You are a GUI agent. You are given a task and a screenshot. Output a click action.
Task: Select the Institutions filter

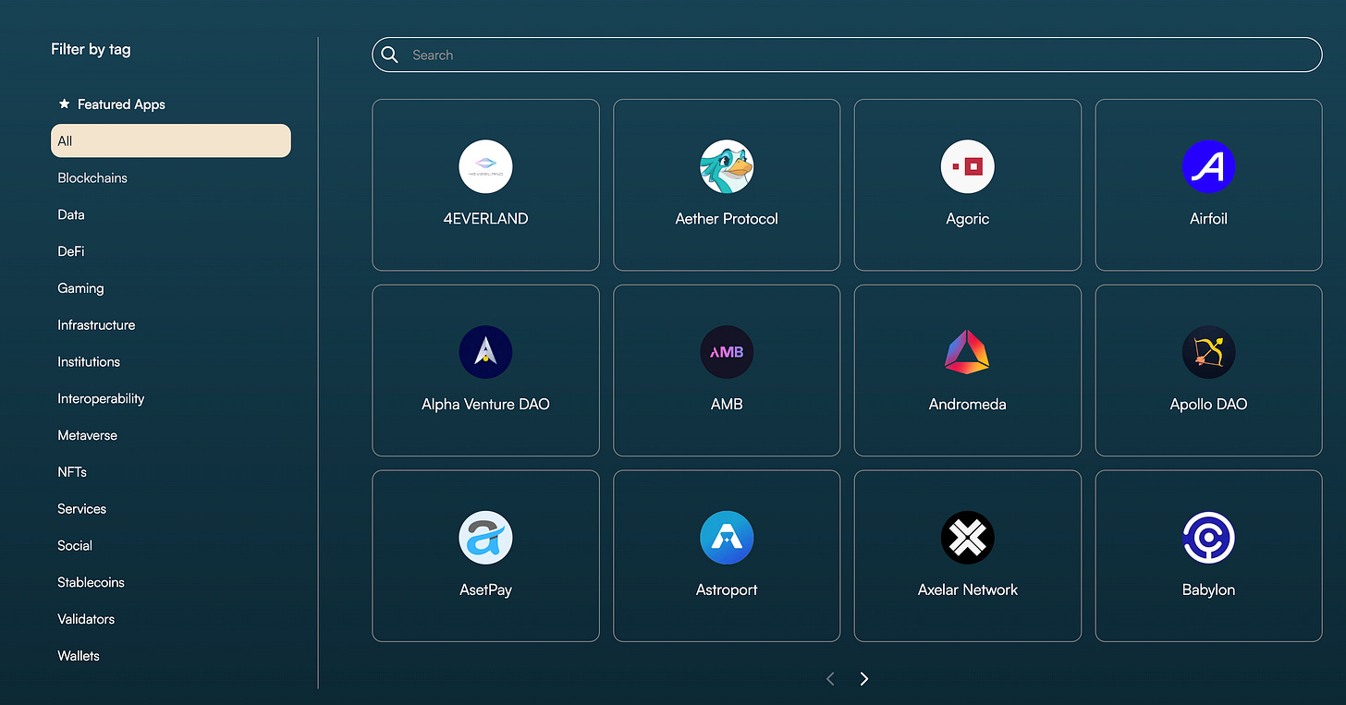pos(89,362)
